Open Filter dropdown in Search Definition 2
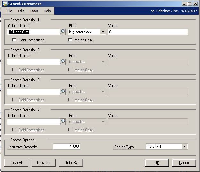This screenshot has height=172, width=200. (x=103, y=62)
